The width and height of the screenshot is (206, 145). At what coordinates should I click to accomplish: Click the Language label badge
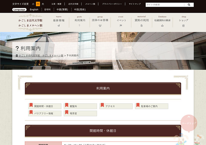(x=19, y=10)
